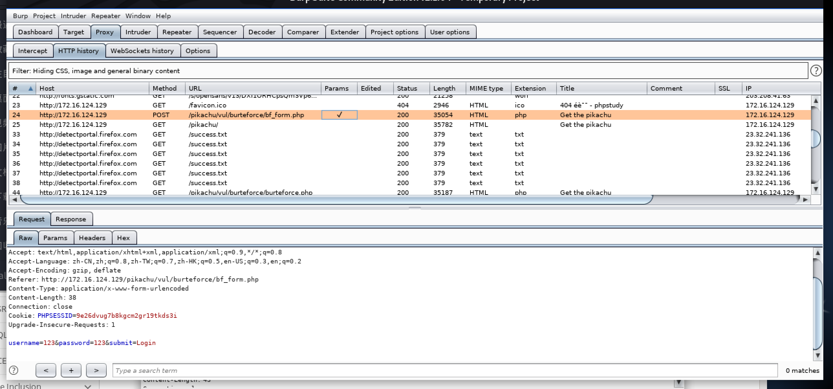Click the search term input field
The image size is (833, 389).
[445, 370]
